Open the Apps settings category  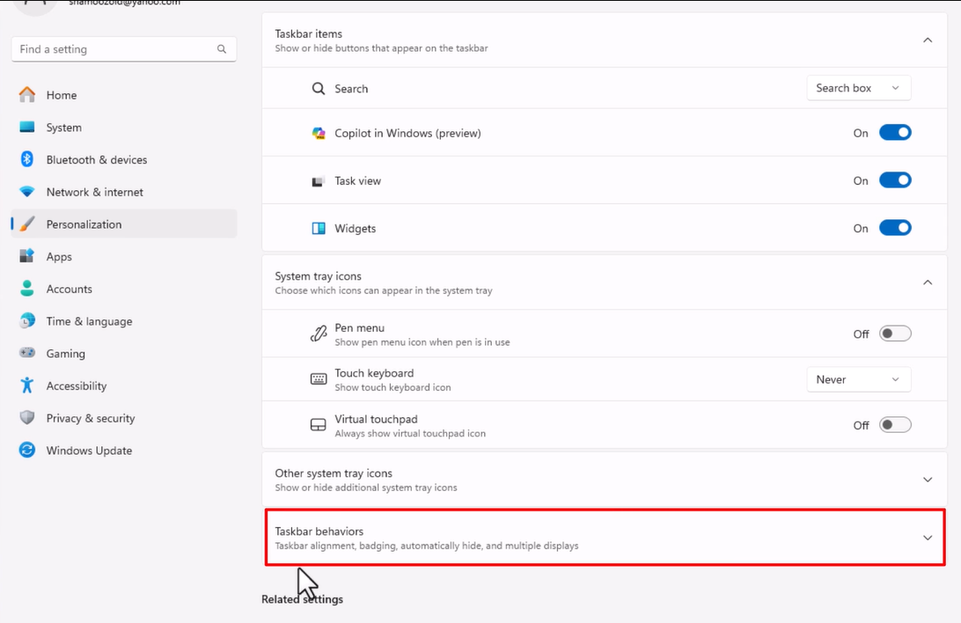59,257
